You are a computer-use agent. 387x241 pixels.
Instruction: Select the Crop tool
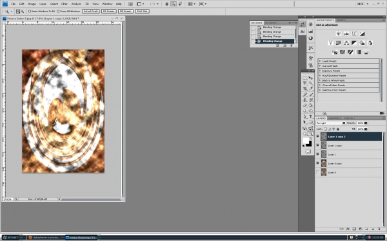tap(305, 89)
